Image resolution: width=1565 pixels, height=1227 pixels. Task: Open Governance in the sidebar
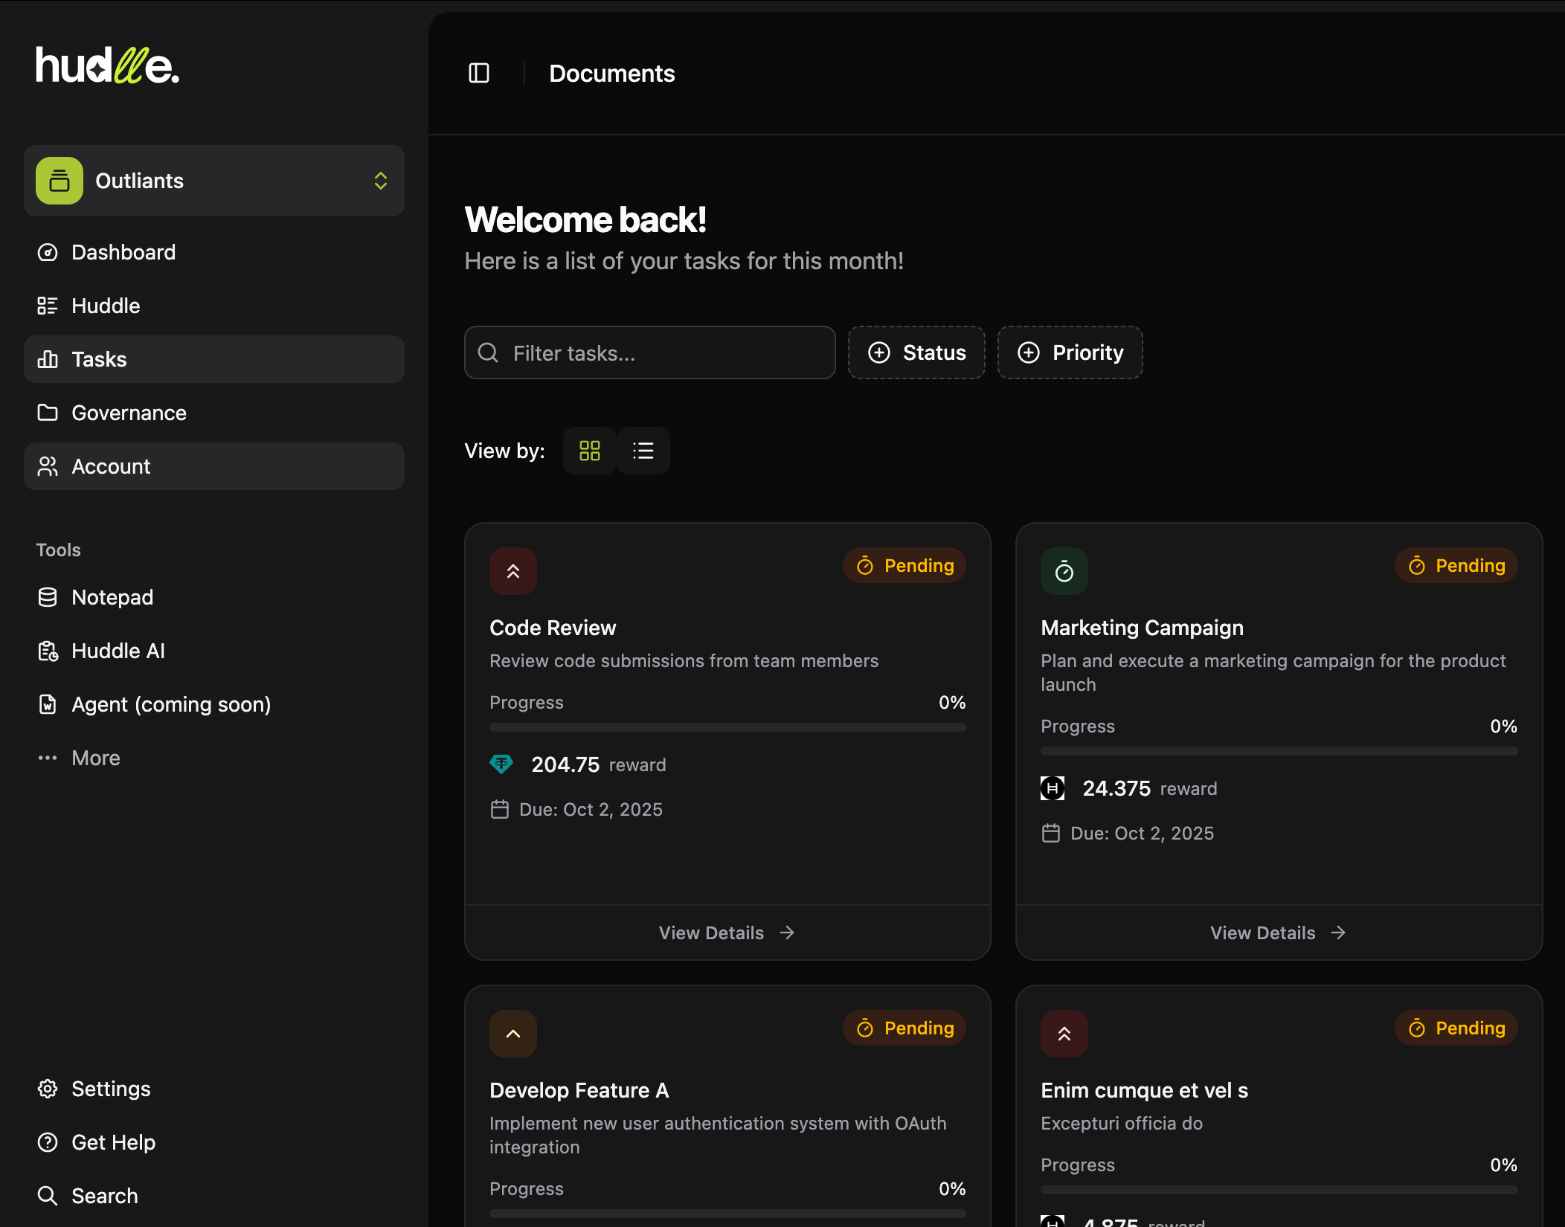[x=129, y=413]
